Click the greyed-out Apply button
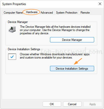 coord(93,104)
